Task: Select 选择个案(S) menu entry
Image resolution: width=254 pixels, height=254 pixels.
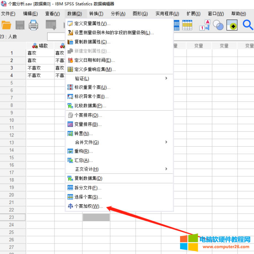Action: click(x=119, y=197)
